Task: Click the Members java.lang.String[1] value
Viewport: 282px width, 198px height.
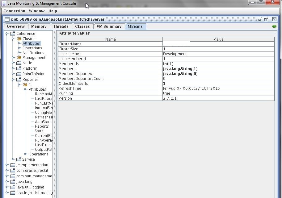Action: tap(180, 69)
